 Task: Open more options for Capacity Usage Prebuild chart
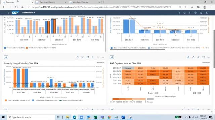point(103,57)
